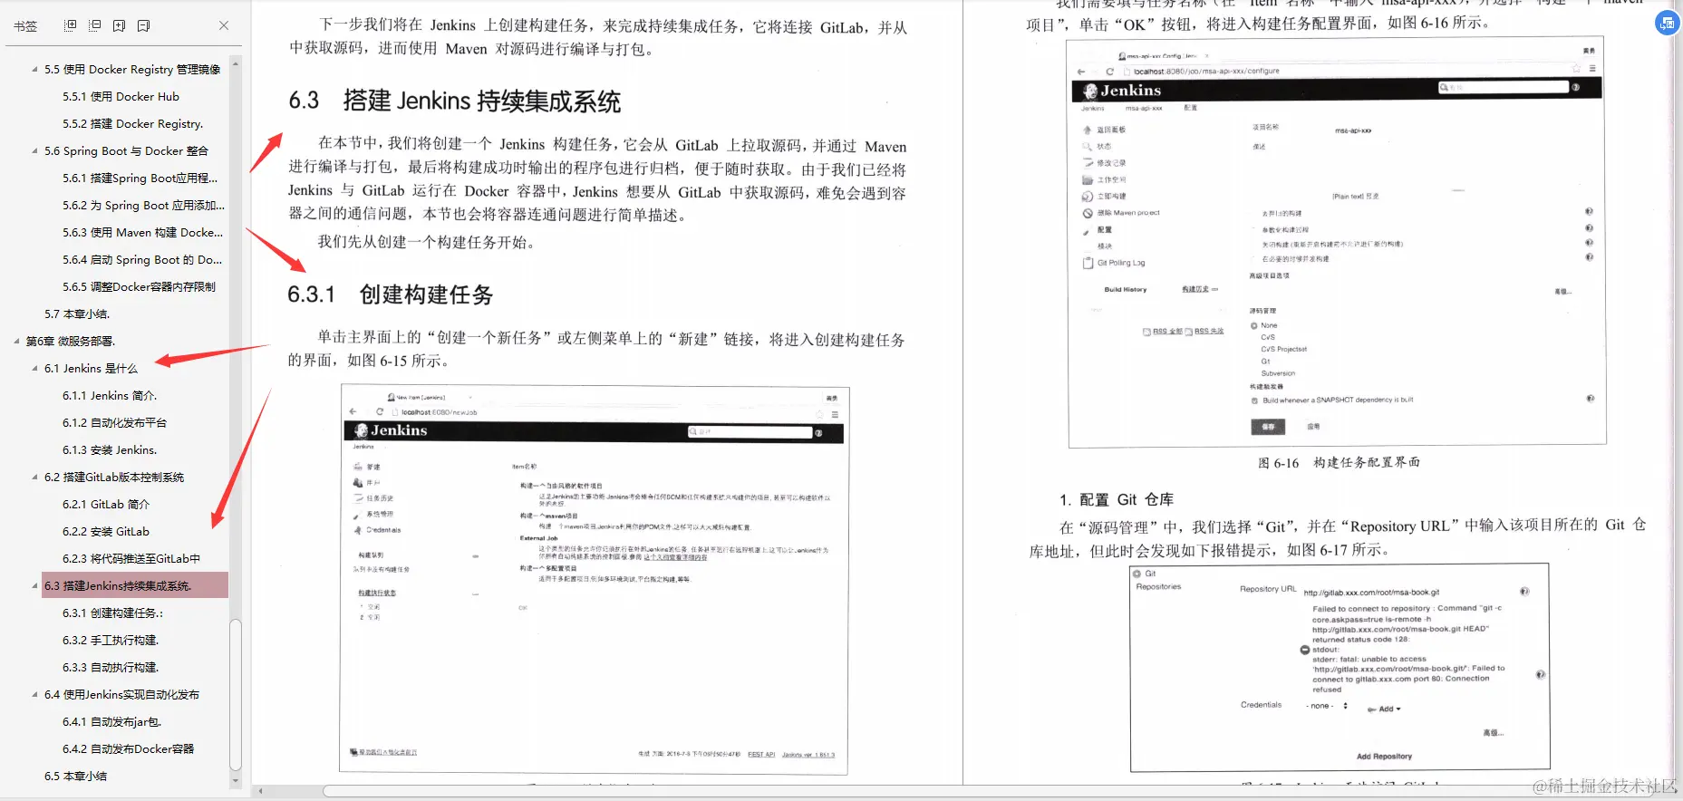Open bookmark 6.1 Jenkins 是什么
This screenshot has width=1683, height=801.
(91, 369)
